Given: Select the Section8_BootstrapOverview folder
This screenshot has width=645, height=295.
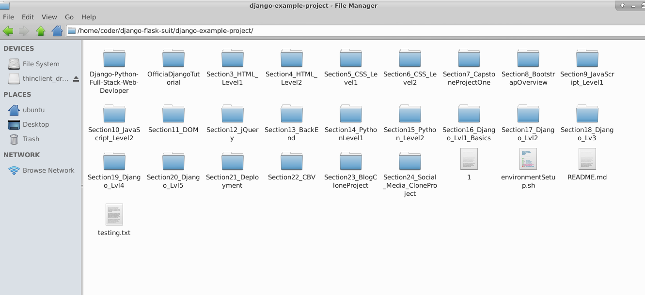Looking at the screenshot, I should [x=528, y=67].
